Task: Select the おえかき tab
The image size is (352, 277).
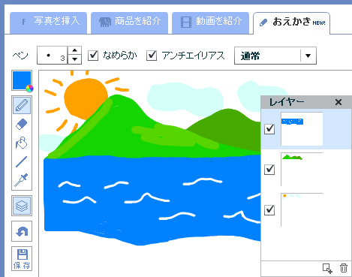Action: click(292, 23)
